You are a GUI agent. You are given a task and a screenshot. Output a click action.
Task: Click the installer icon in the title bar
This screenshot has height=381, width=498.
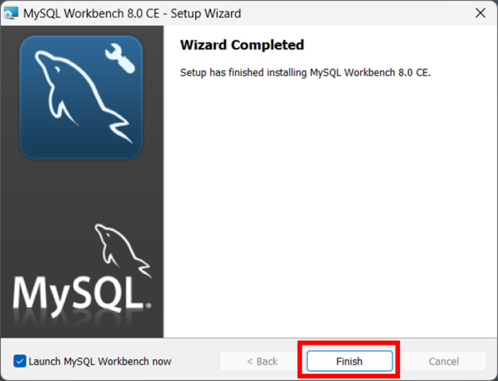click(x=11, y=13)
